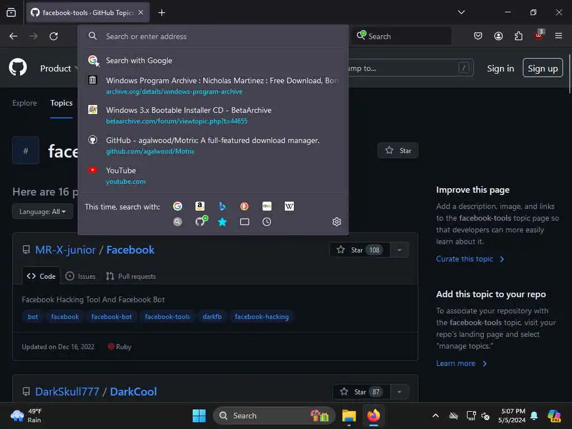Open the Learn more link

click(x=461, y=363)
